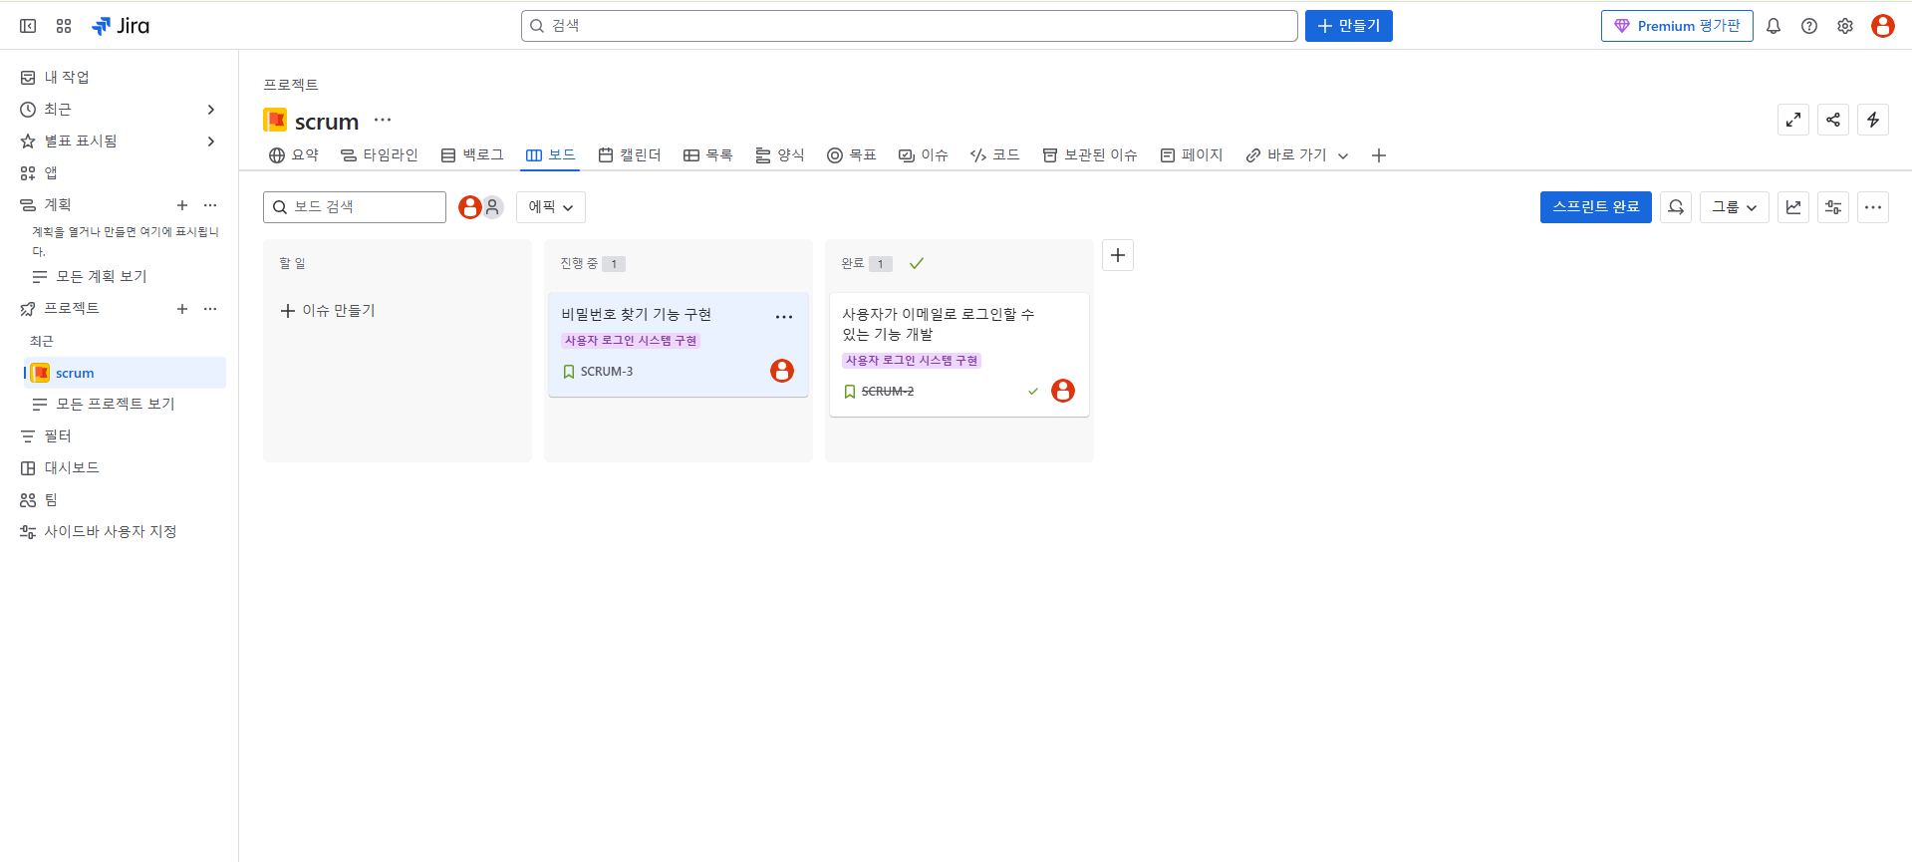The width and height of the screenshot is (1912, 862).
Task: Click the 만들기 create button
Action: point(1349,26)
